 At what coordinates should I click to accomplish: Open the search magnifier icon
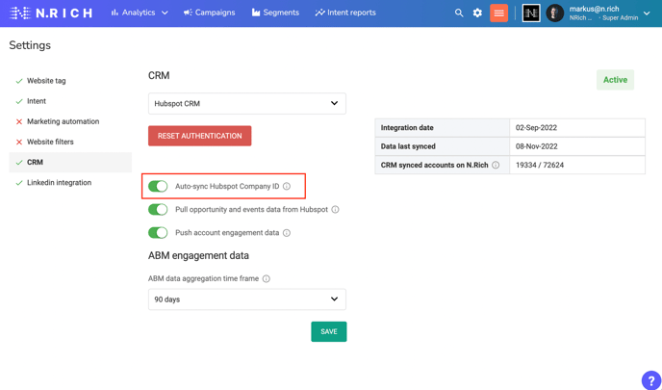459,13
